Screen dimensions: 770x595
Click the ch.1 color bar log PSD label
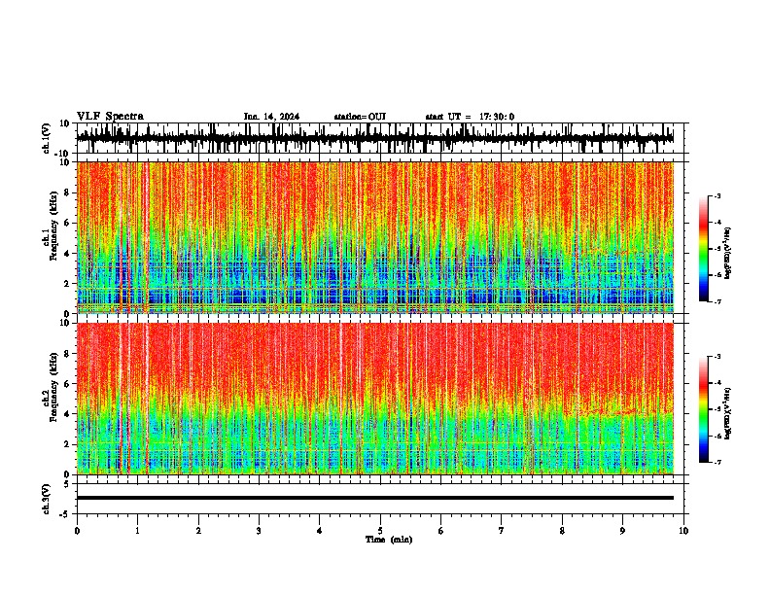point(727,253)
